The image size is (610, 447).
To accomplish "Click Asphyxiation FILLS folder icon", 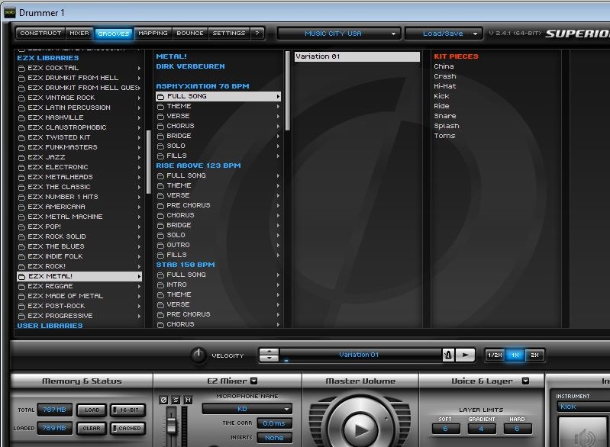I will tap(160, 156).
